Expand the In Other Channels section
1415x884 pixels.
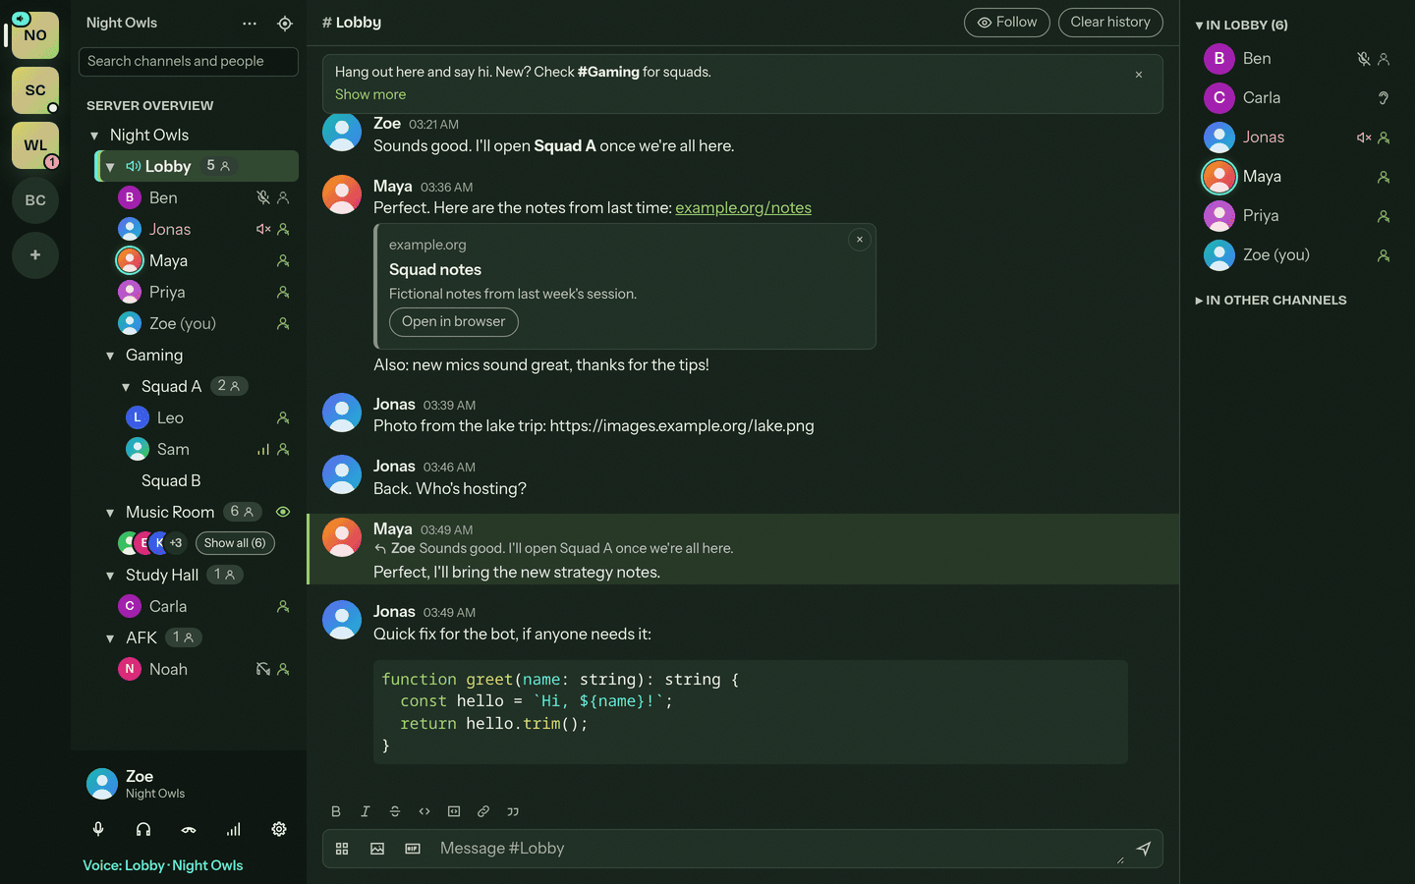click(x=1271, y=301)
